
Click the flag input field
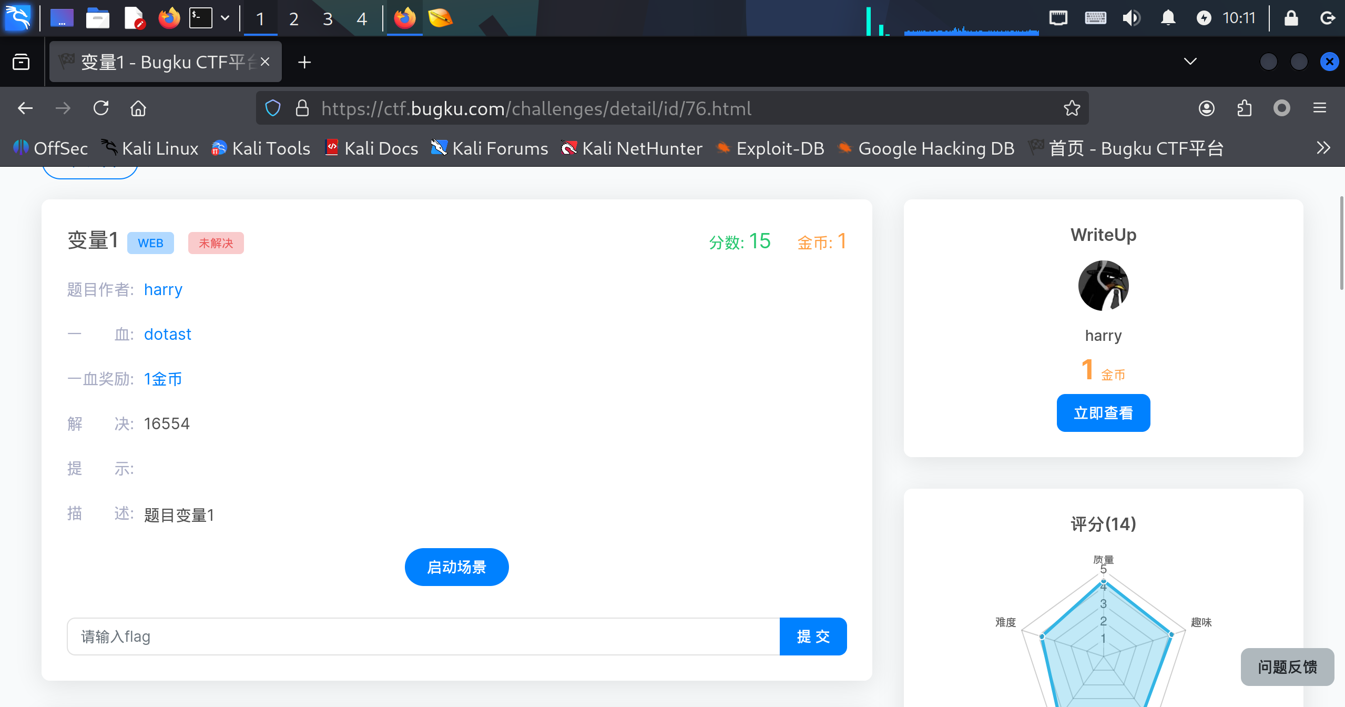(x=423, y=637)
